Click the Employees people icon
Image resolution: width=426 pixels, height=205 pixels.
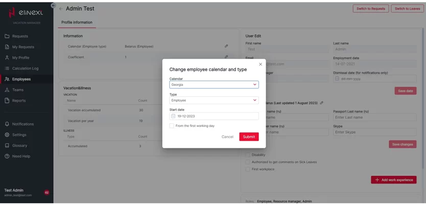click(7, 79)
